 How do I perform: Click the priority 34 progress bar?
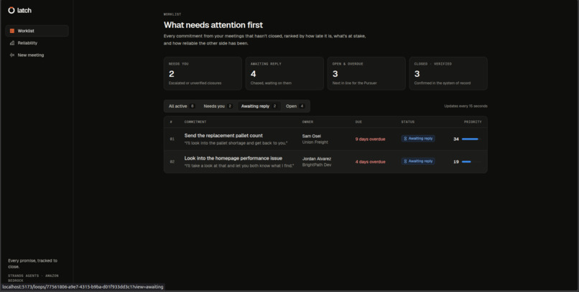[x=471, y=139]
